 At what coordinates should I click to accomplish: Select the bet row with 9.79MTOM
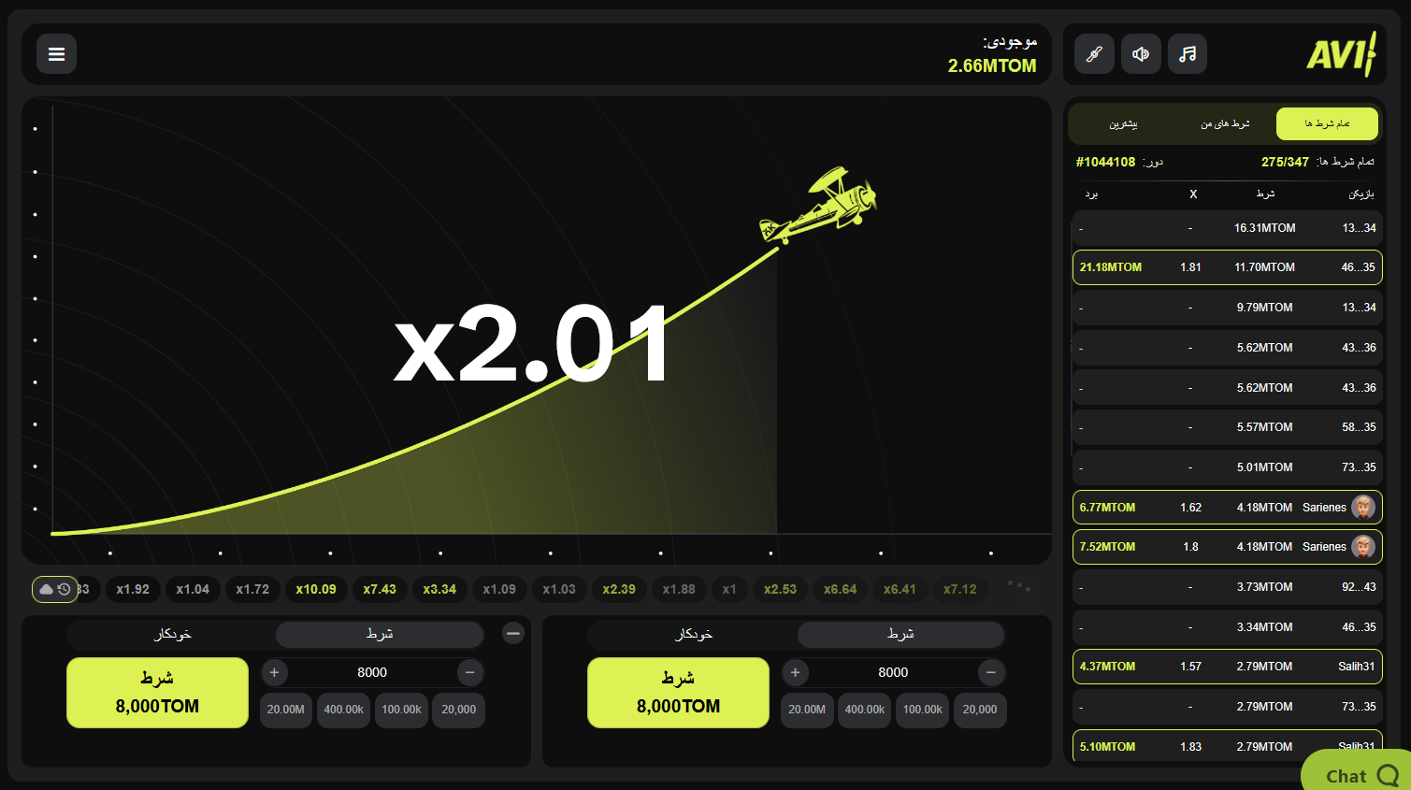[x=1227, y=308]
